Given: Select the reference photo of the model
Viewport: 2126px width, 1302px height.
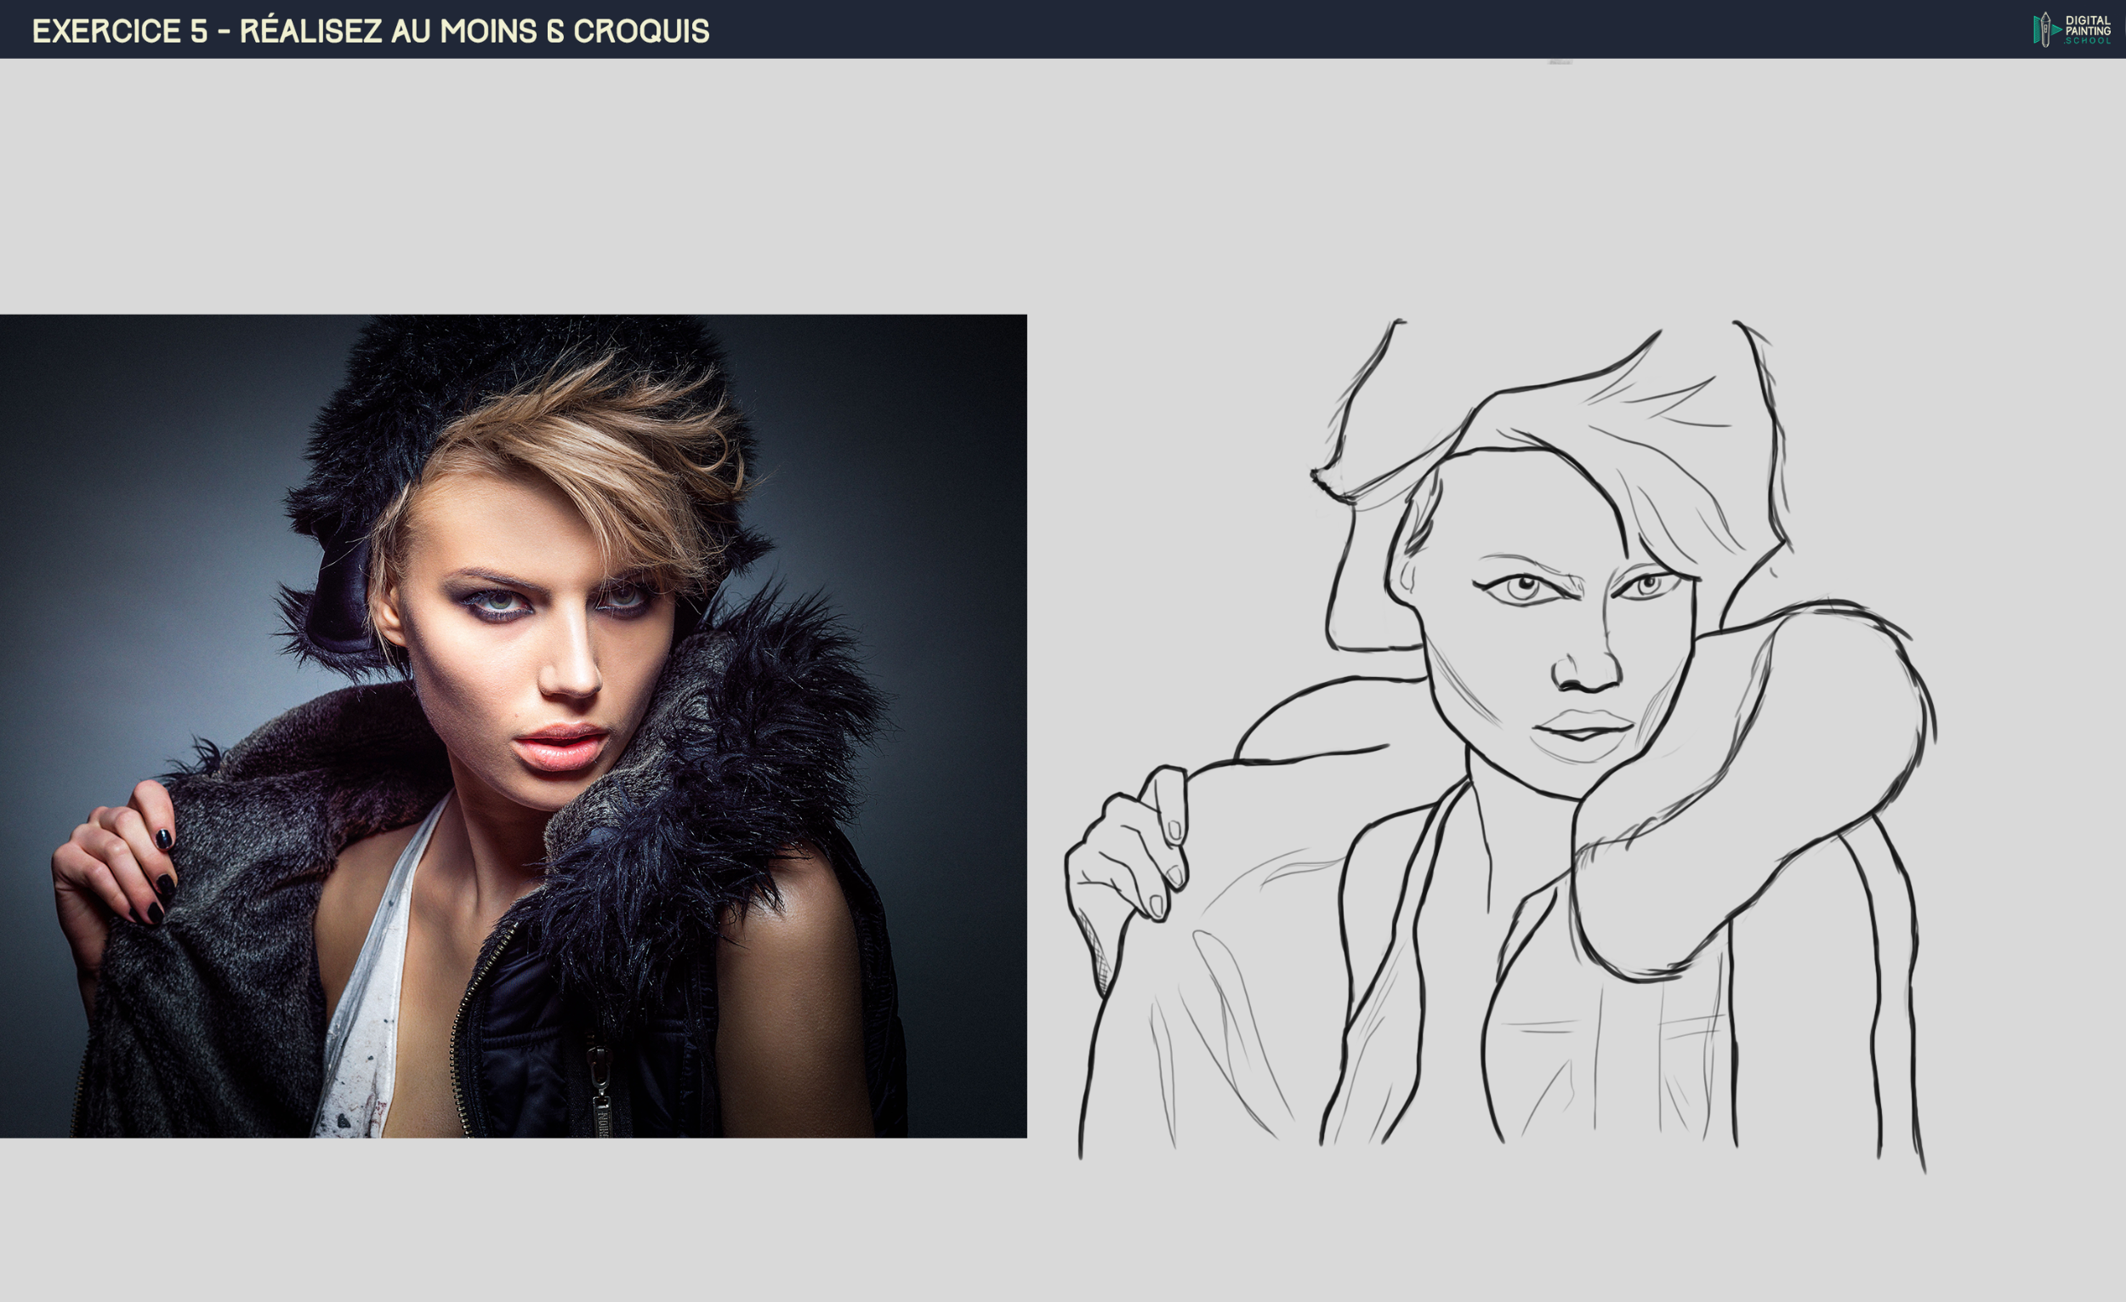Looking at the screenshot, I should coord(513,725).
